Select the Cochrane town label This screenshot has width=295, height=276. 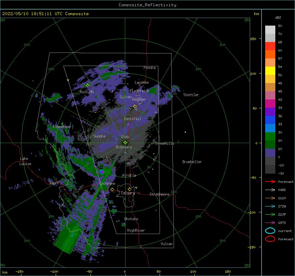[x=107, y=183]
